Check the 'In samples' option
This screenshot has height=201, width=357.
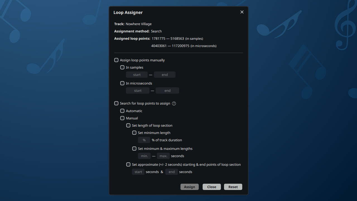tap(122, 67)
